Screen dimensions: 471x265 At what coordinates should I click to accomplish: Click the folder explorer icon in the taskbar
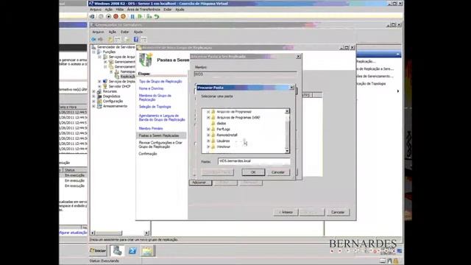coord(147,250)
